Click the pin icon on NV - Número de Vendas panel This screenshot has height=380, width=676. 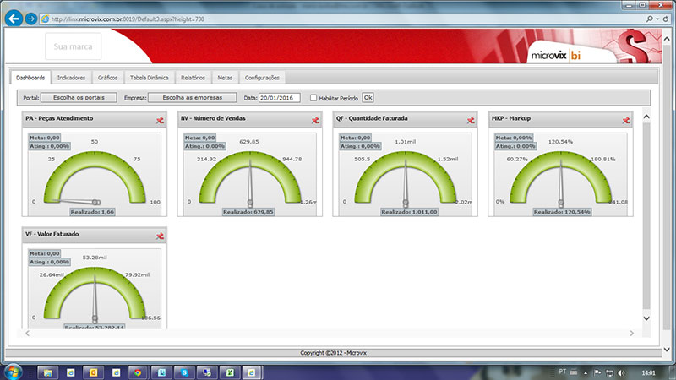pos(315,121)
